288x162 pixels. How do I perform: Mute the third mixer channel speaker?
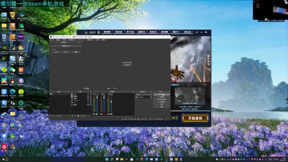111,114
